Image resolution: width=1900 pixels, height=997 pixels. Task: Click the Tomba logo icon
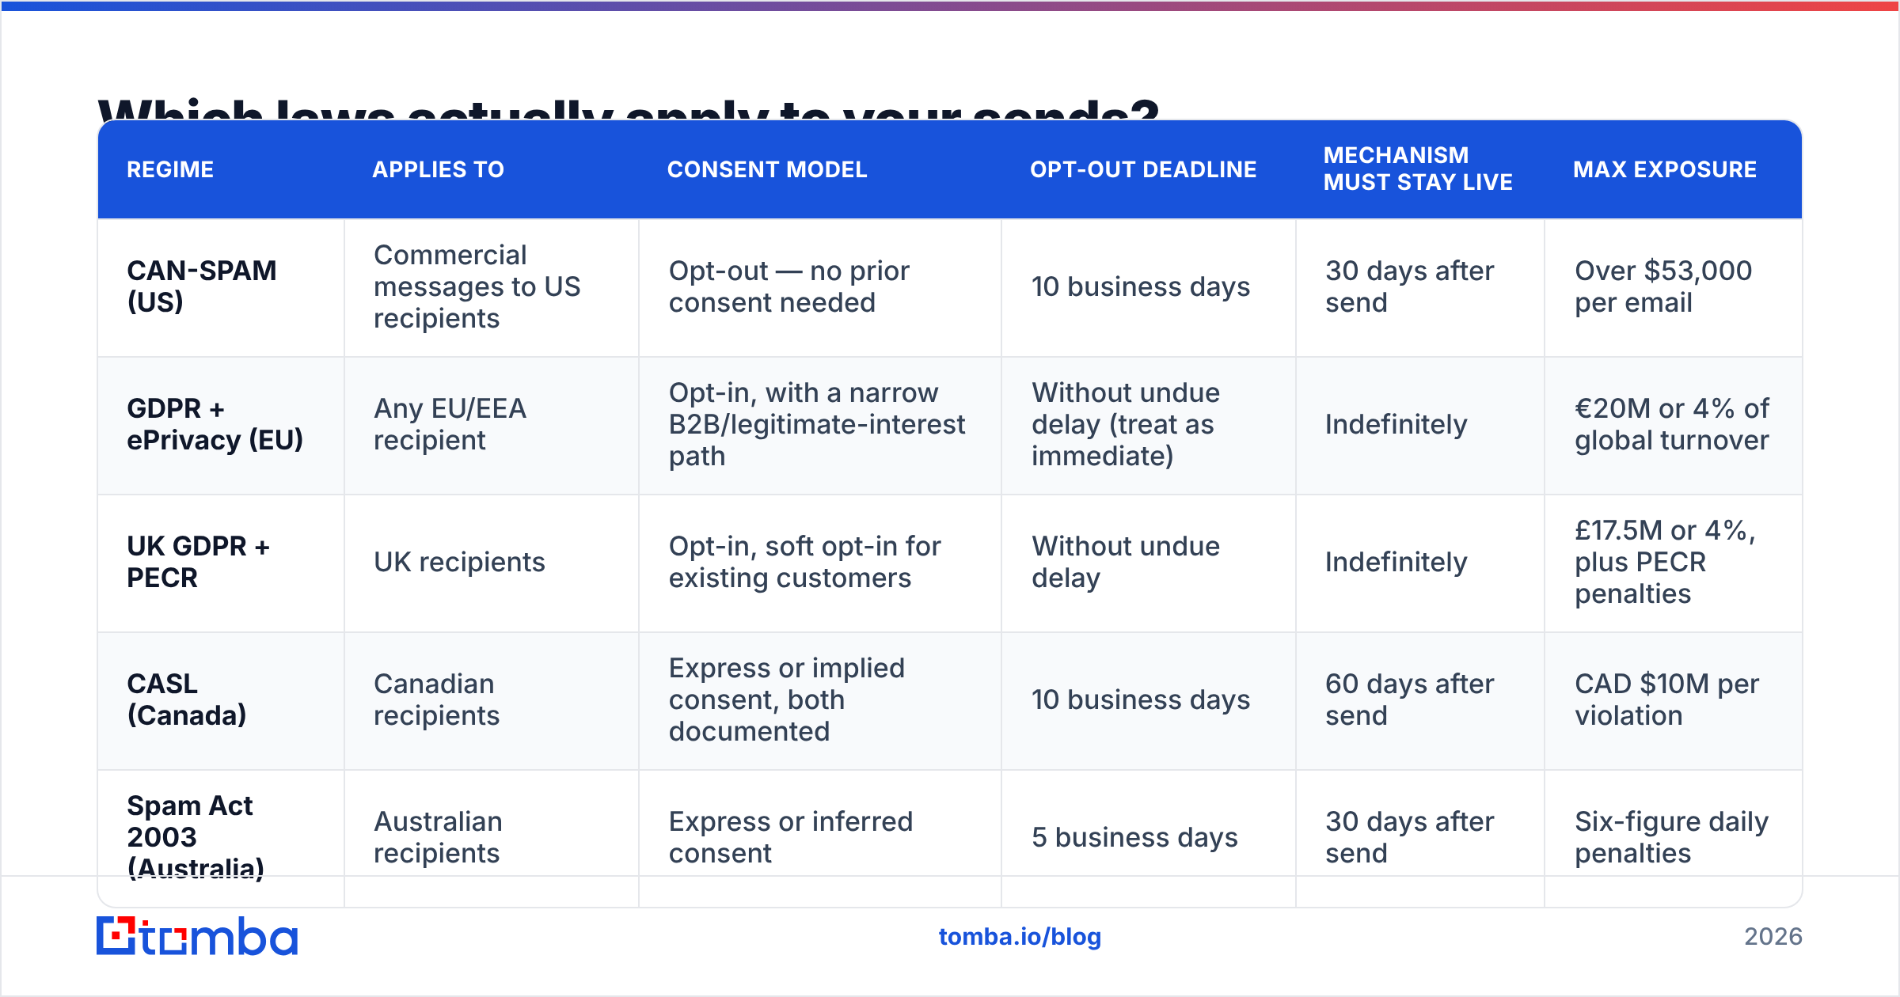197,936
